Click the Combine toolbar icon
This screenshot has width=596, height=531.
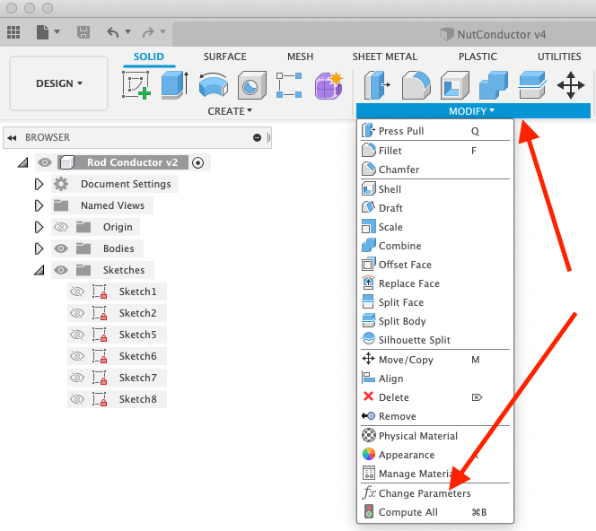494,85
